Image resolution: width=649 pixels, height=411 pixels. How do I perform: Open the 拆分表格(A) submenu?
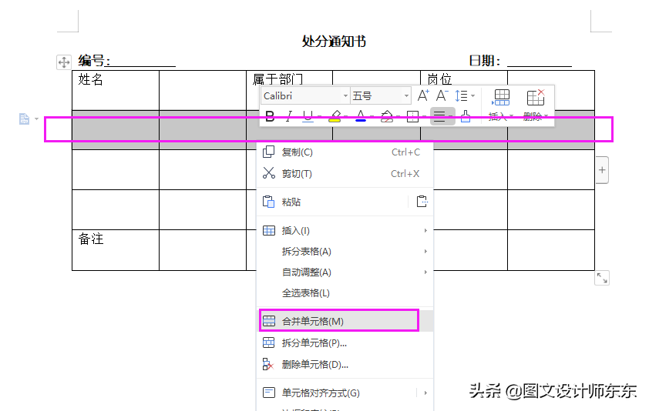[x=345, y=252]
